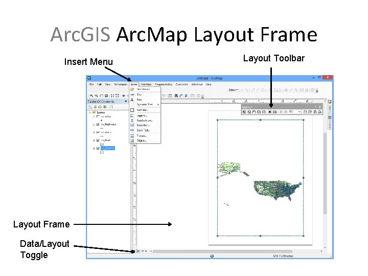368x276 pixels.
Task: Click Zoom to 100% on Layout toolbar
Action: click(x=264, y=112)
